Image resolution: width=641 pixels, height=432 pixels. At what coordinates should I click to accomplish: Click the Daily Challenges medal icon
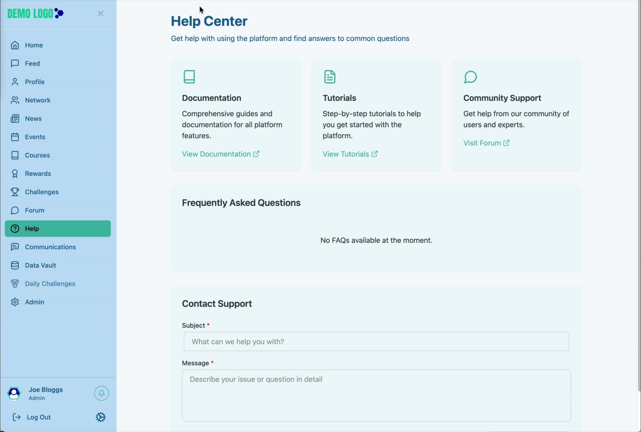pos(15,284)
